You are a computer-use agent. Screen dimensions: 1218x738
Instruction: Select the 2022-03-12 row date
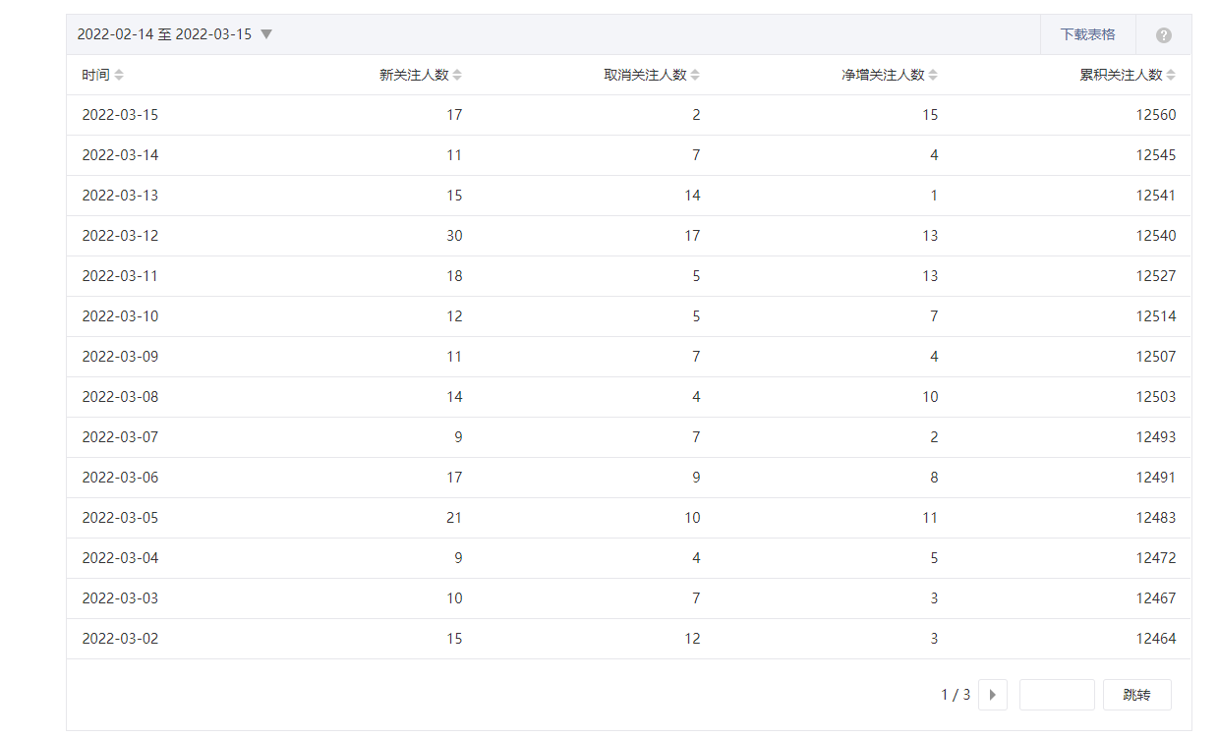[x=120, y=236]
